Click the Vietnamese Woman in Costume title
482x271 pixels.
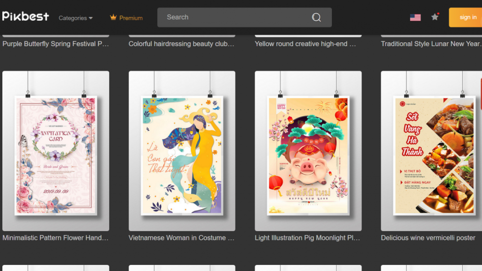tap(181, 238)
